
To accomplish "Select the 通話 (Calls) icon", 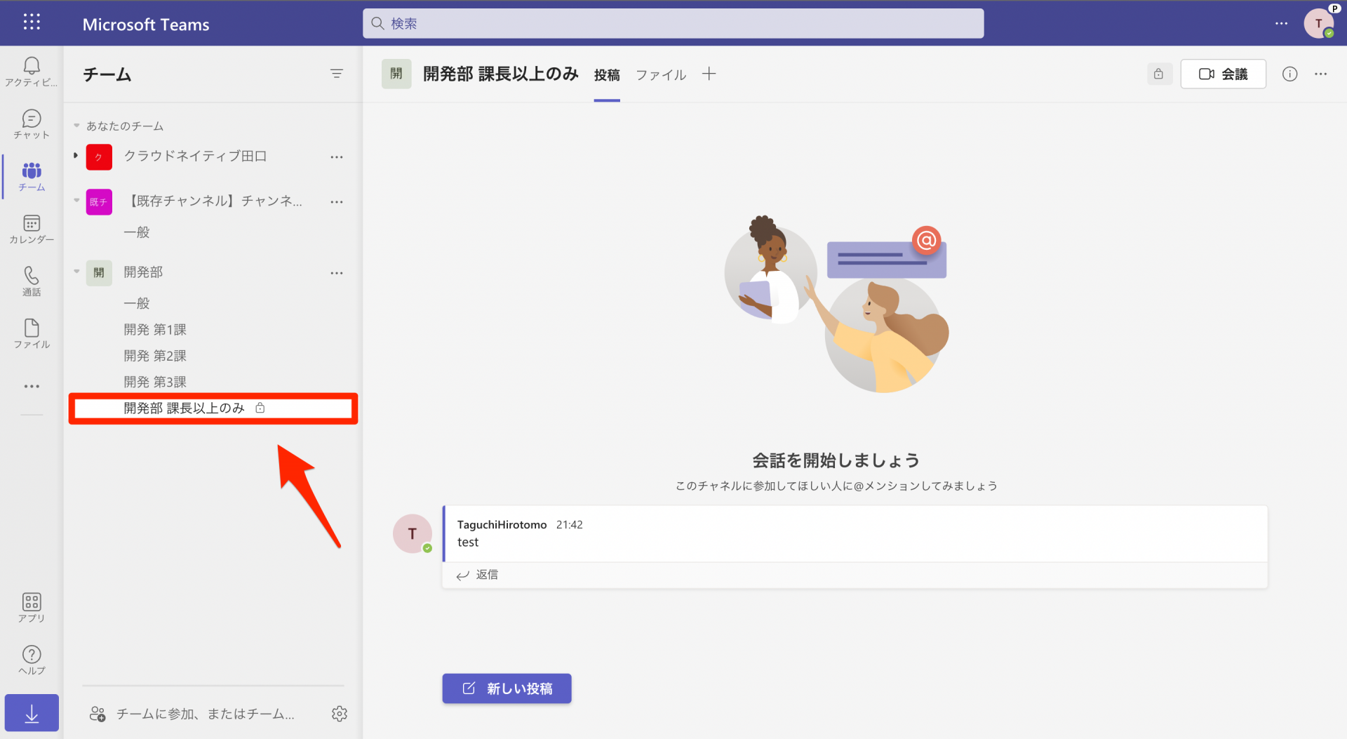I will pos(31,281).
